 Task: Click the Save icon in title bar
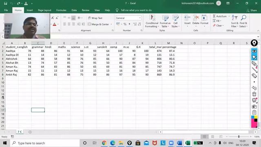point(5,3)
